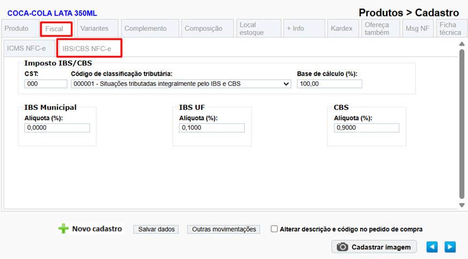
Task: Go to next product with right arrow
Action: coord(450,247)
